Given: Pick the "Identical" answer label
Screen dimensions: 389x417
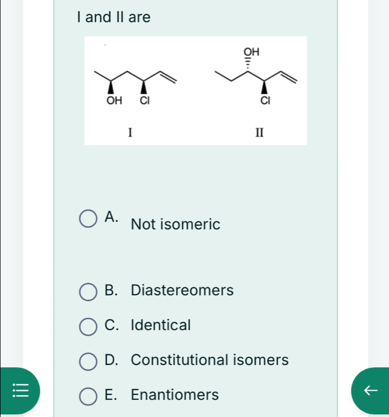Looking at the screenshot, I should click(161, 325).
